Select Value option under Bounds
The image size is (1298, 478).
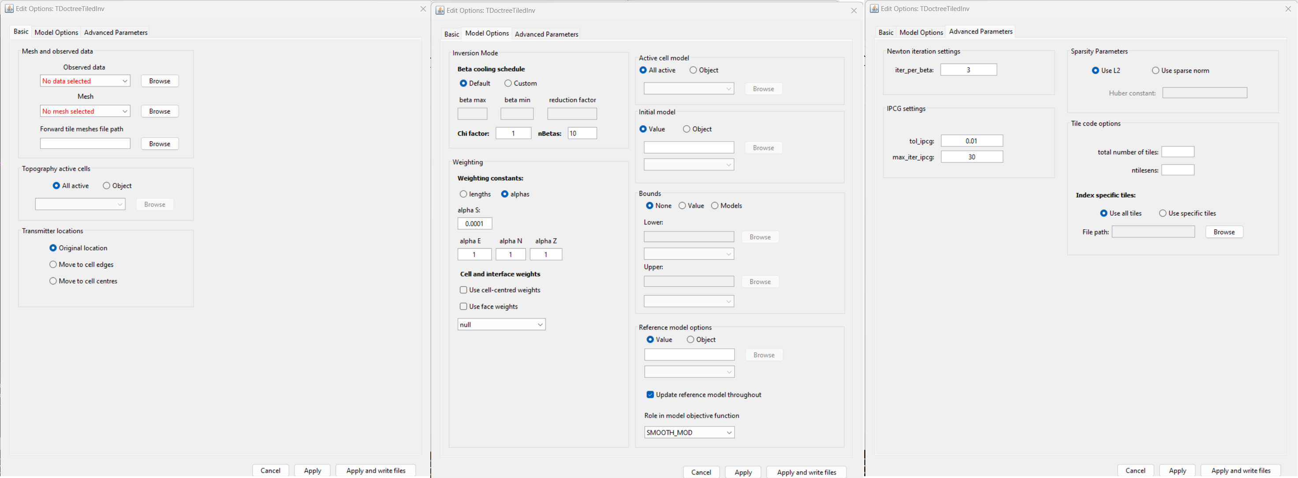[x=691, y=206]
